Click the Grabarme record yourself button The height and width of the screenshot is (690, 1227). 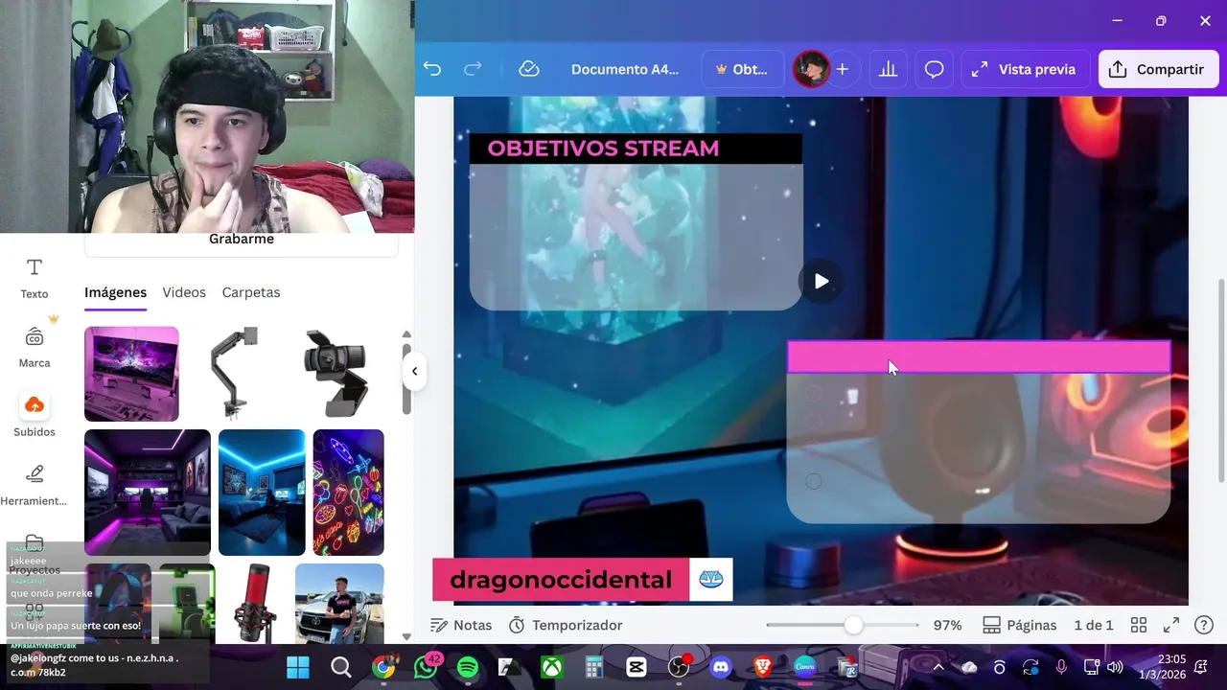(242, 240)
